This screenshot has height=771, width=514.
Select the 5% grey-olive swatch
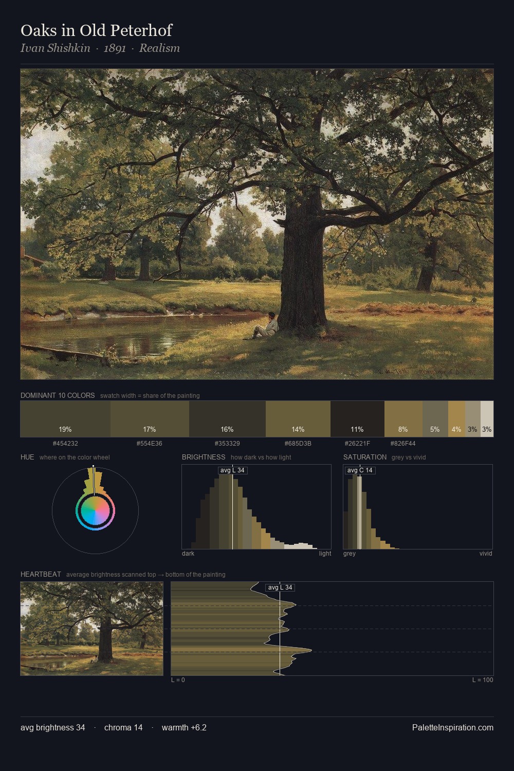(435, 419)
